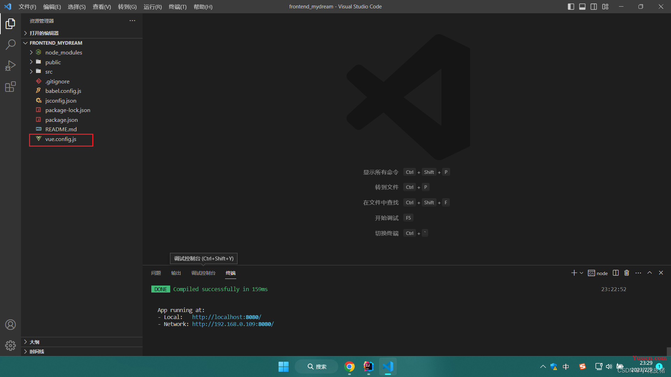Open Sogou input tray icon
The image size is (671, 377).
coord(582,367)
